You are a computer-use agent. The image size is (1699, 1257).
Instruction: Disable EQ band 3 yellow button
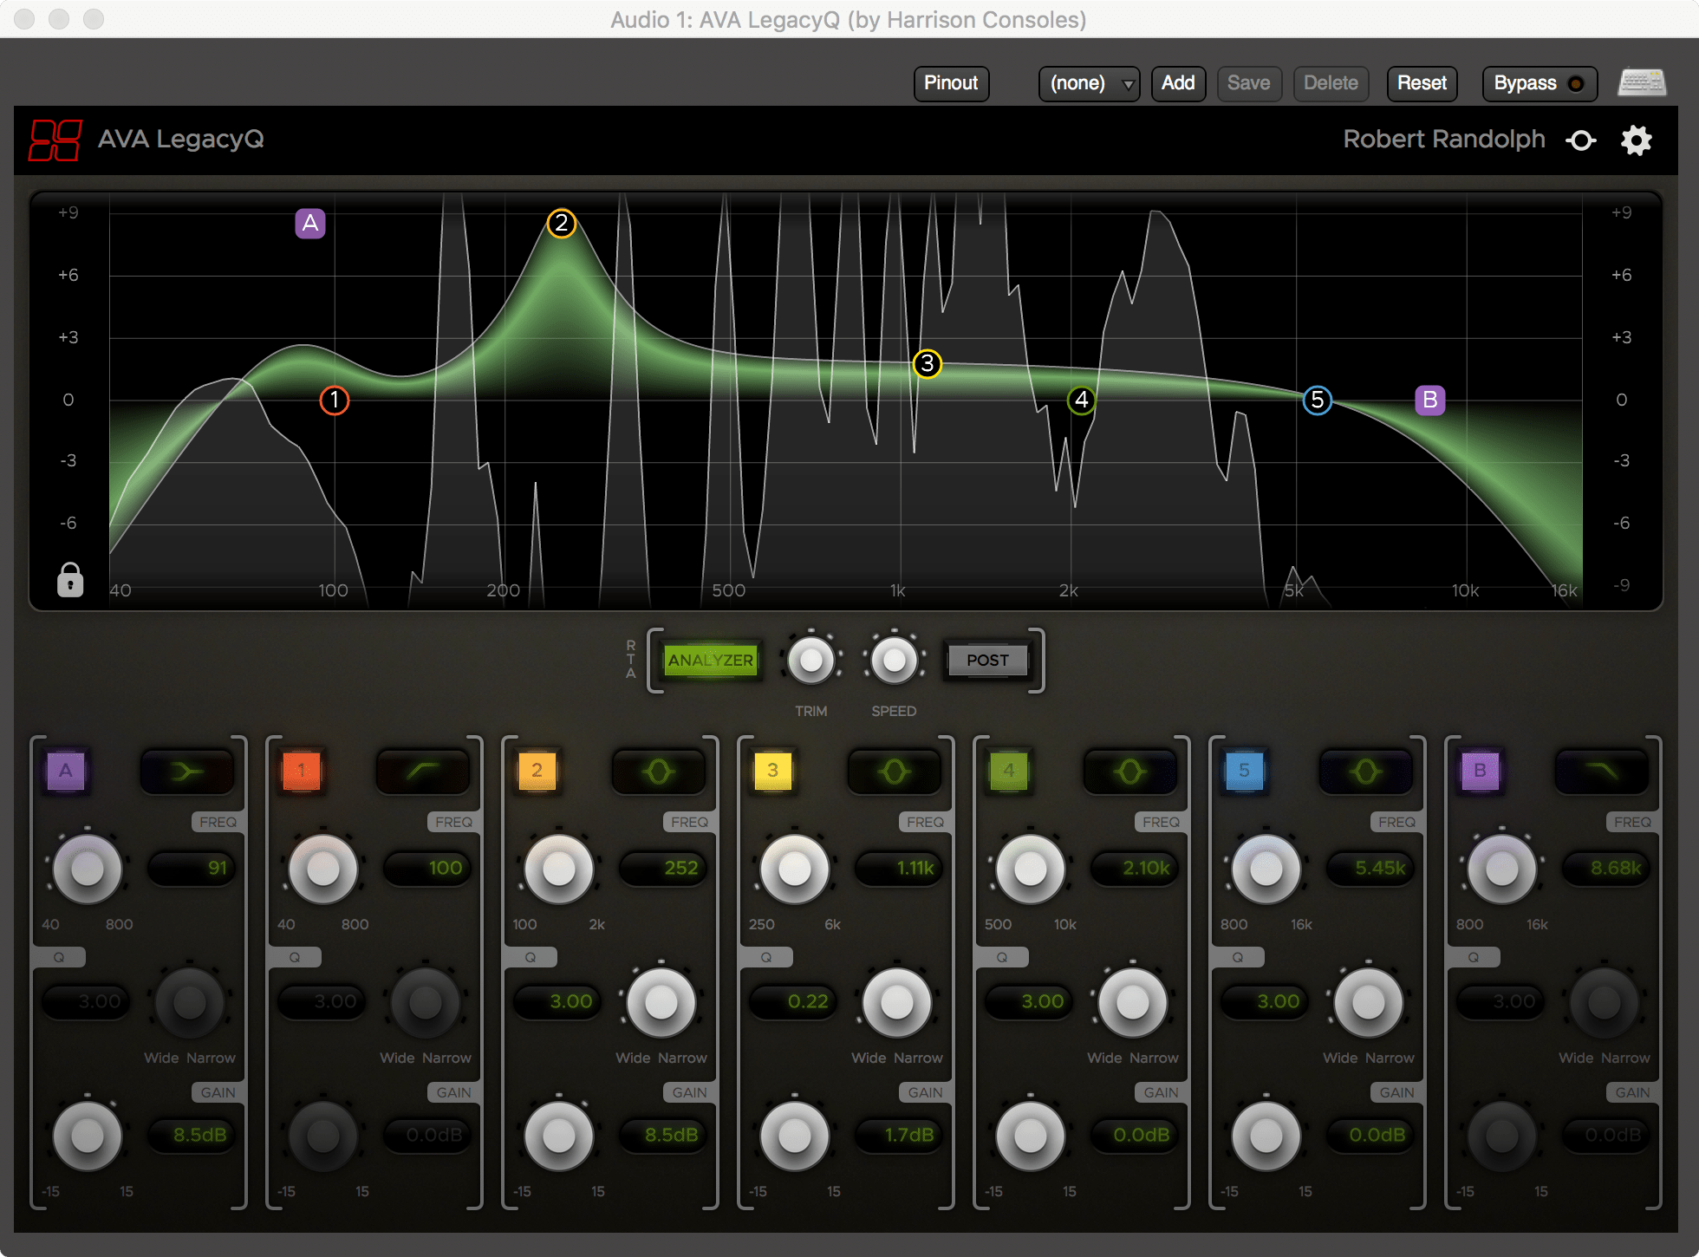pos(772,771)
